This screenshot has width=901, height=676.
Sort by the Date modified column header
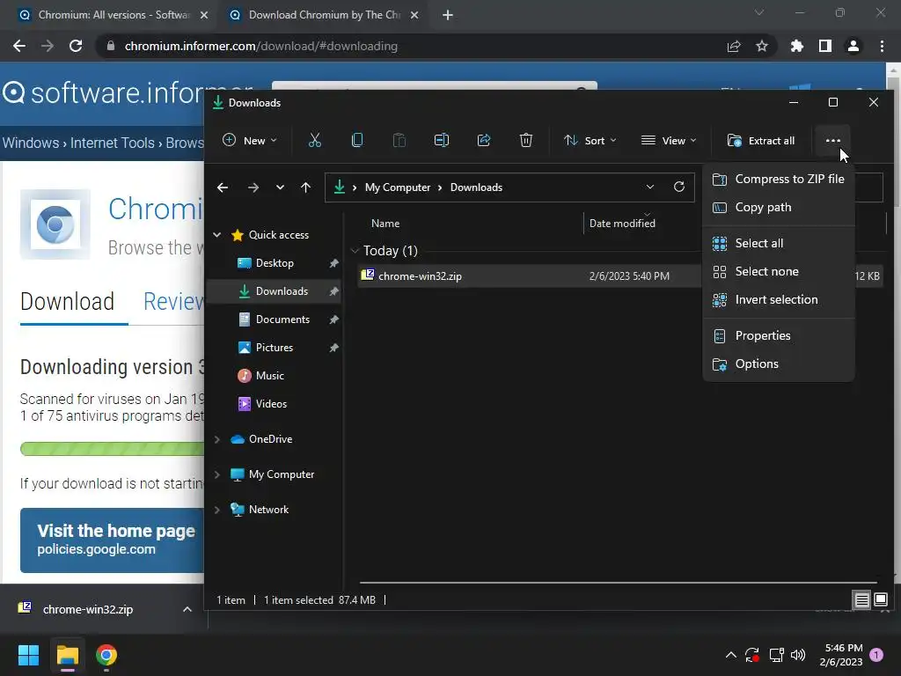click(x=622, y=223)
